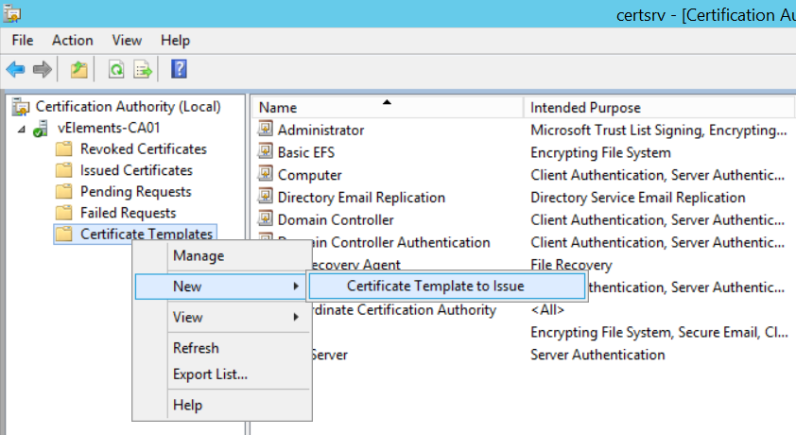Collapse the vElements-CA01 tree node
The height and width of the screenshot is (435, 796).
pyautogui.click(x=22, y=129)
